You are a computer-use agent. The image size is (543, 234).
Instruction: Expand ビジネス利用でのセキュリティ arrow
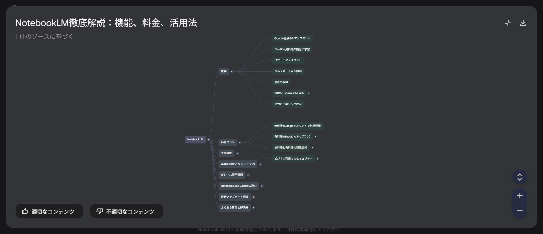[x=318, y=159]
